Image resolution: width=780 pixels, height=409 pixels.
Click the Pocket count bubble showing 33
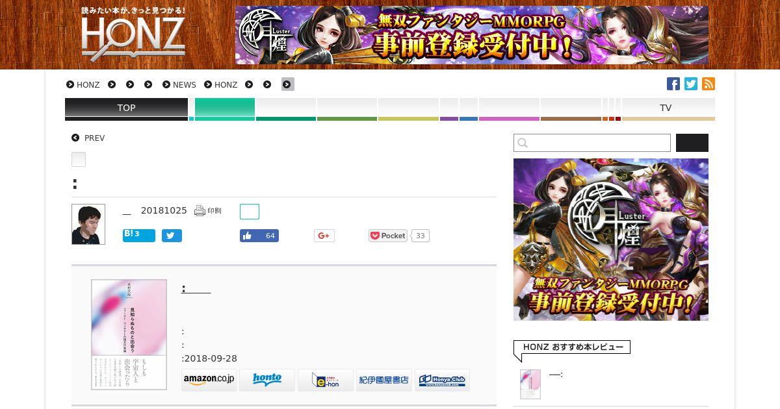[x=421, y=236]
